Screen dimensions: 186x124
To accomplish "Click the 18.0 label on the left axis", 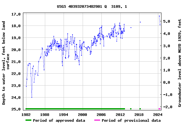I will pos(16,26).
